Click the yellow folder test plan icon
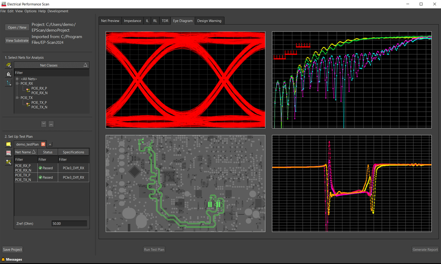This screenshot has height=264, width=441. coord(9,144)
